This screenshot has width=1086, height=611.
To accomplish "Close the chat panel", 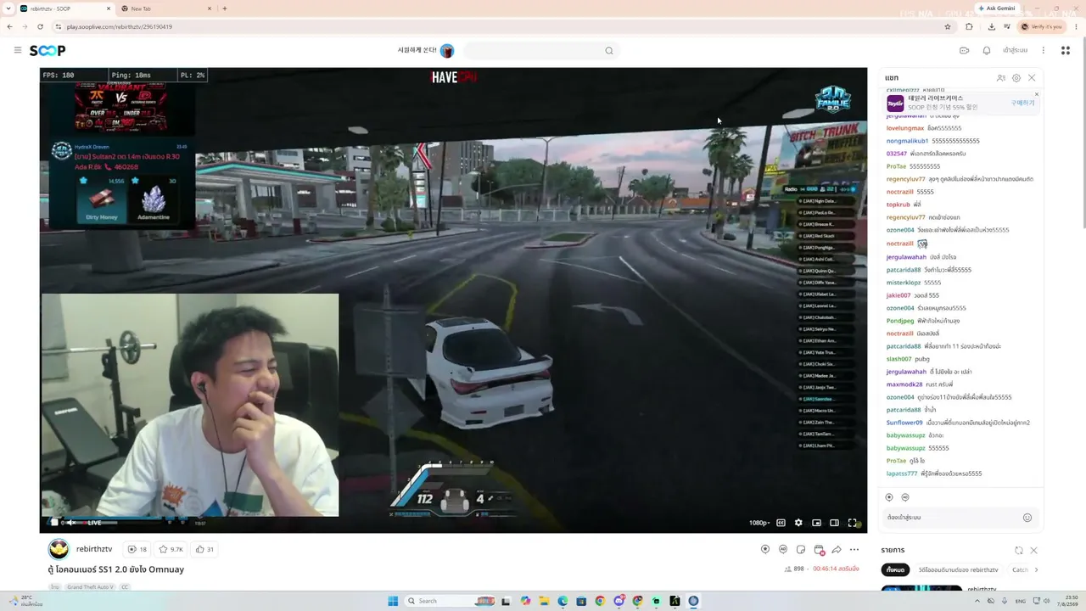I will [1032, 78].
